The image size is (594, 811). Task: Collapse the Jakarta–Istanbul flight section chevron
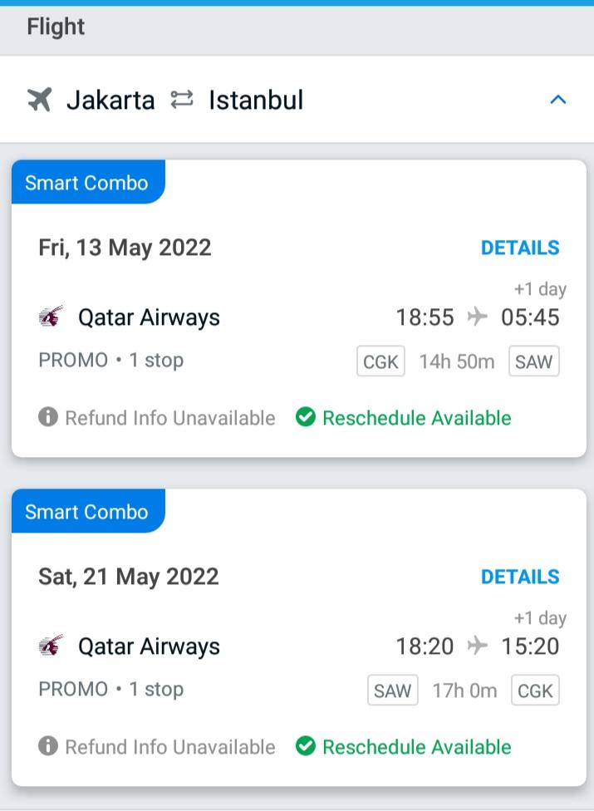click(557, 100)
